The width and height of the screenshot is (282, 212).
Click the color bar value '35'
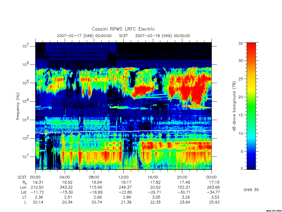[x=240, y=43]
